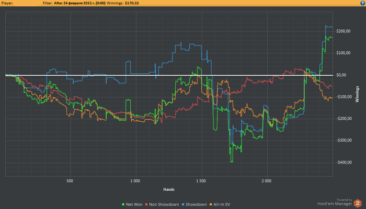Viewport: 366px width, 209px height.
Task: Click the $200,00 y-axis label
Action: [343, 31]
